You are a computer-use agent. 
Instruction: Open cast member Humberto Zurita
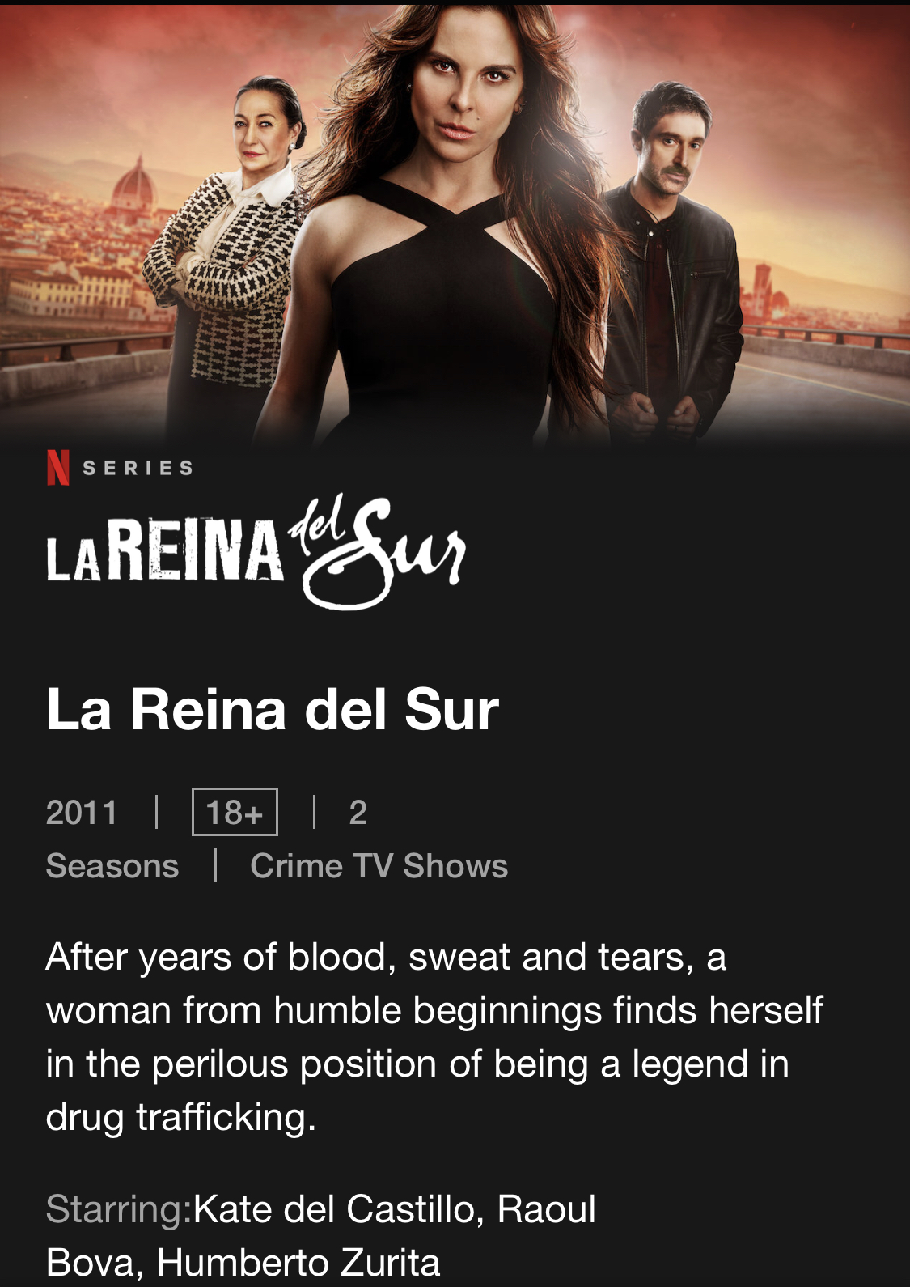[298, 1263]
